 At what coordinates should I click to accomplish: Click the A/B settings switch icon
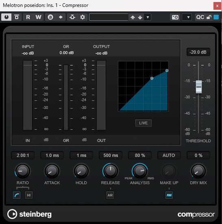tap(50, 17)
